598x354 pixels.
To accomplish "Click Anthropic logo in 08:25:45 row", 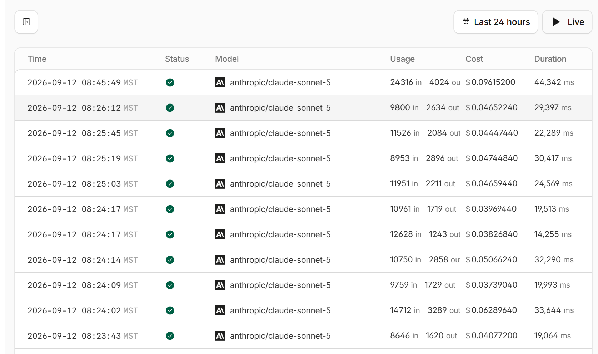I will pos(220,133).
